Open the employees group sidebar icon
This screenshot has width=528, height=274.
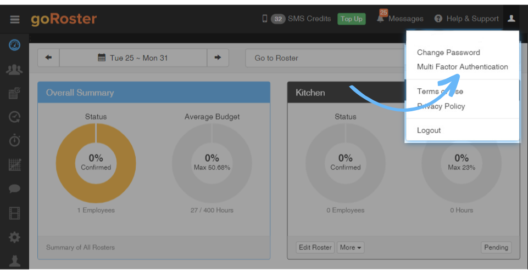tap(14, 70)
